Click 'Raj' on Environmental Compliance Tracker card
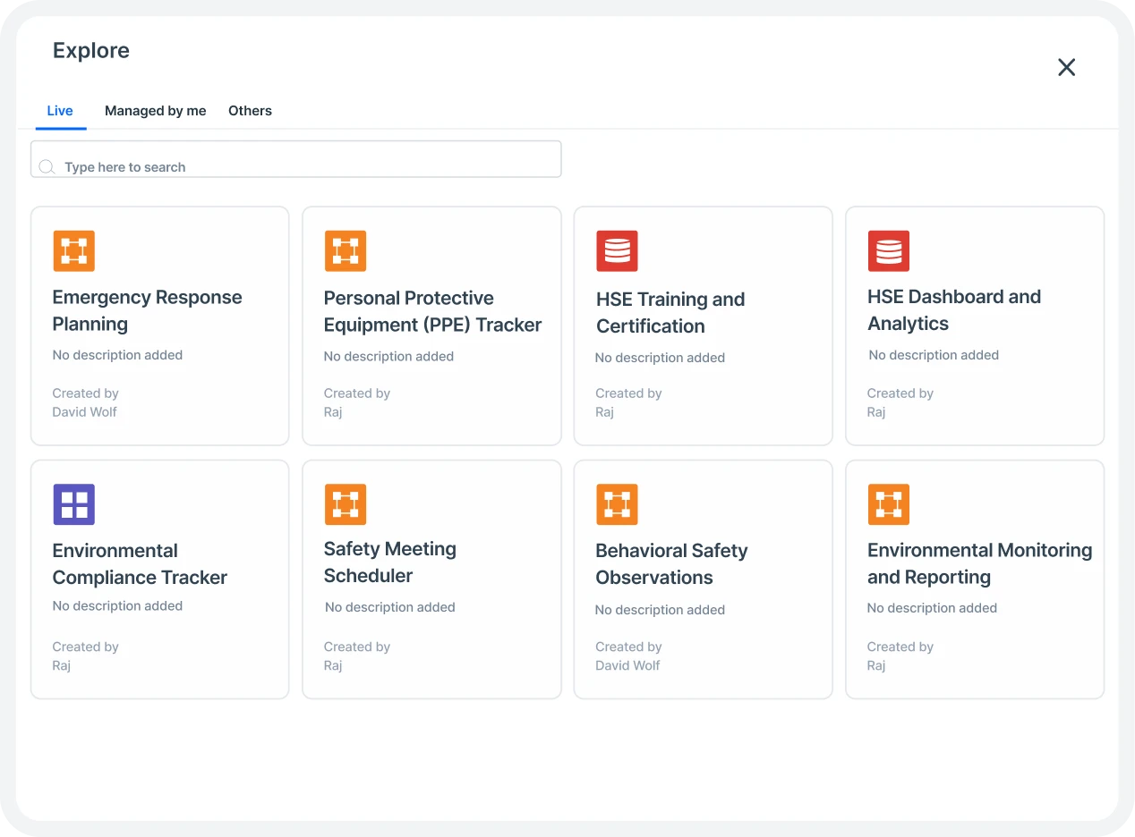This screenshot has width=1135, height=837. point(62,665)
